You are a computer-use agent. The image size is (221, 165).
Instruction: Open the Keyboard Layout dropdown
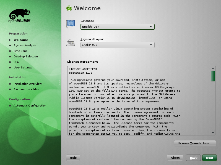tap(117, 45)
